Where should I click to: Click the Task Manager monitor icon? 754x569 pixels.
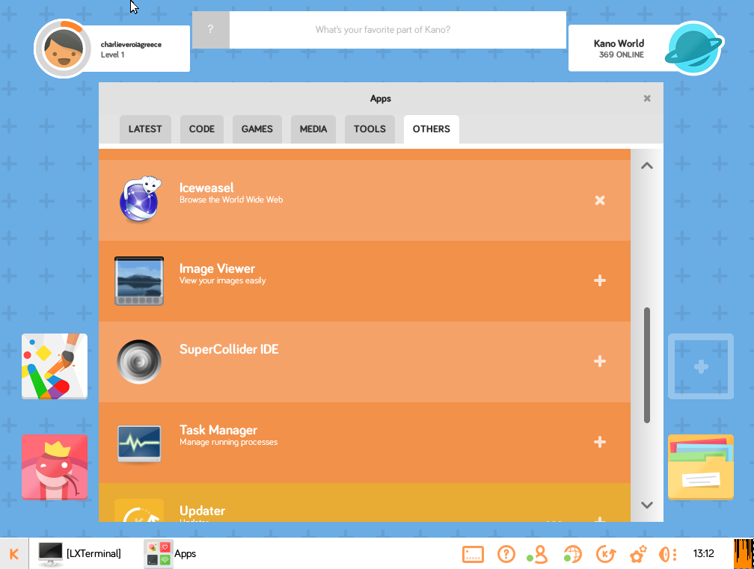click(139, 443)
